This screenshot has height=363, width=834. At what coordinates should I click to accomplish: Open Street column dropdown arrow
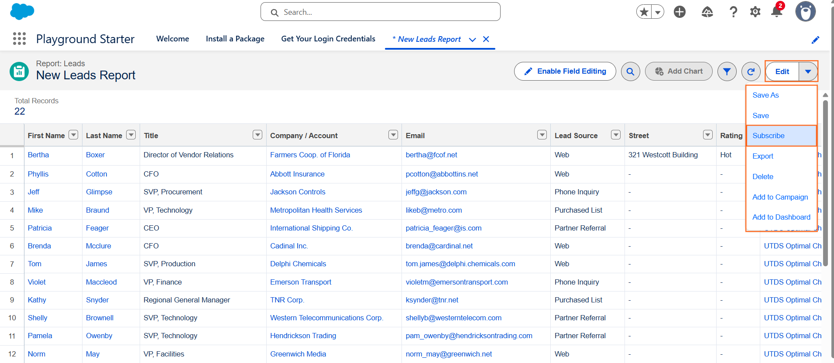tap(708, 135)
